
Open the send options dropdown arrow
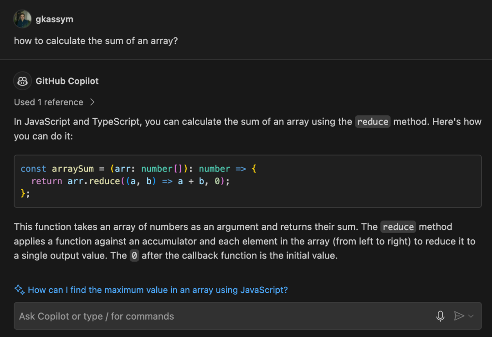[x=471, y=316]
